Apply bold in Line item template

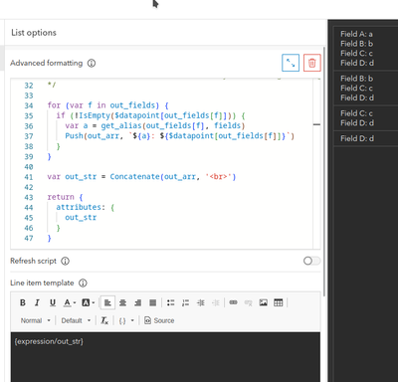click(23, 302)
